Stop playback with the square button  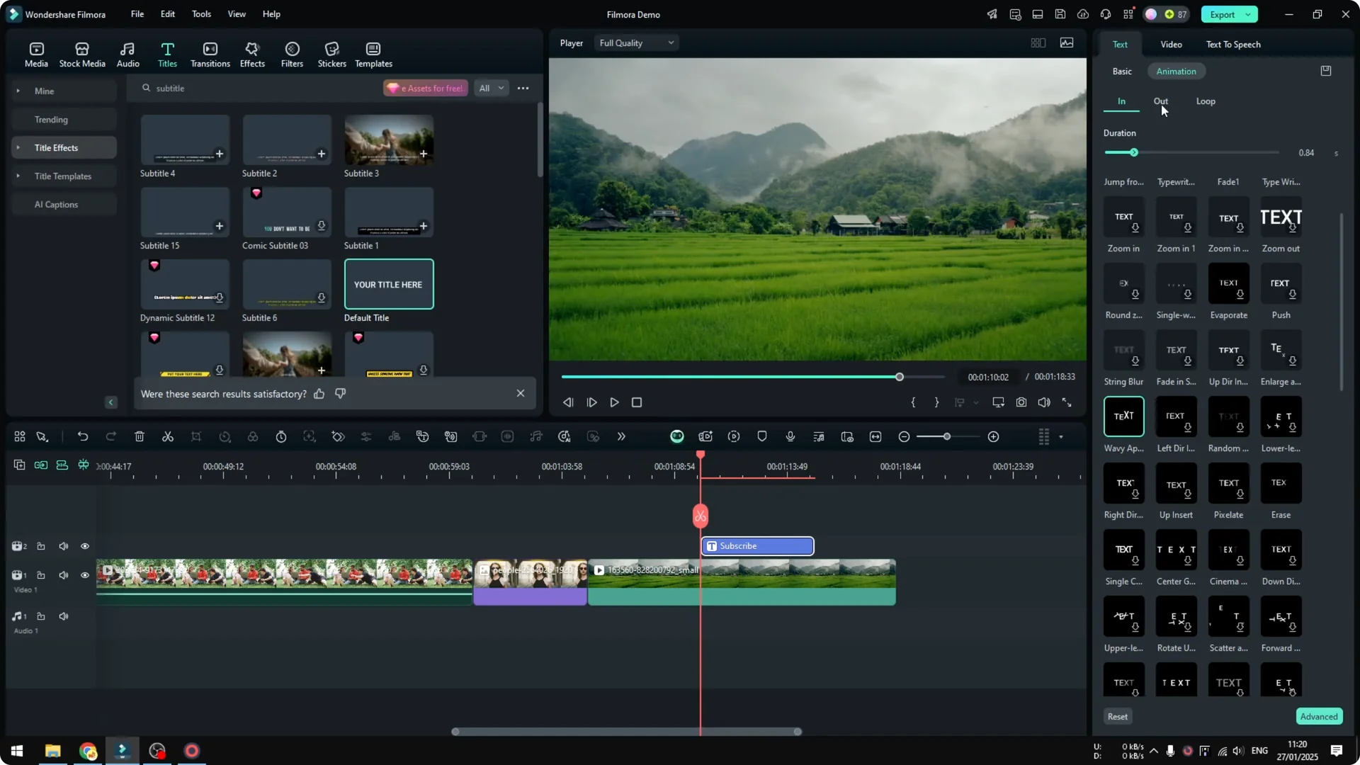637,402
